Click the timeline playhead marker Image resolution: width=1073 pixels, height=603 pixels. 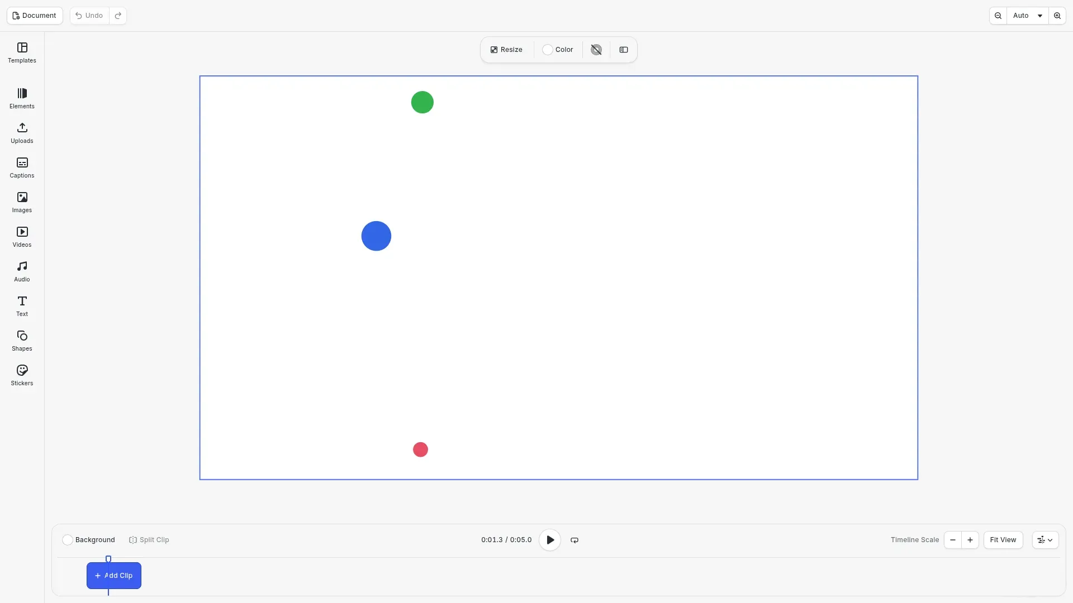(108, 559)
